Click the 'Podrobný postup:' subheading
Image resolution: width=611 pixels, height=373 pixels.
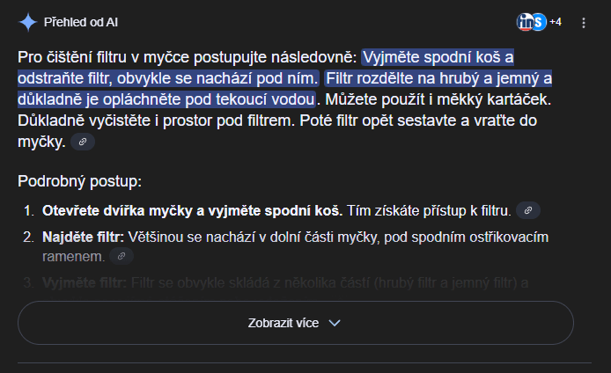[79, 182]
